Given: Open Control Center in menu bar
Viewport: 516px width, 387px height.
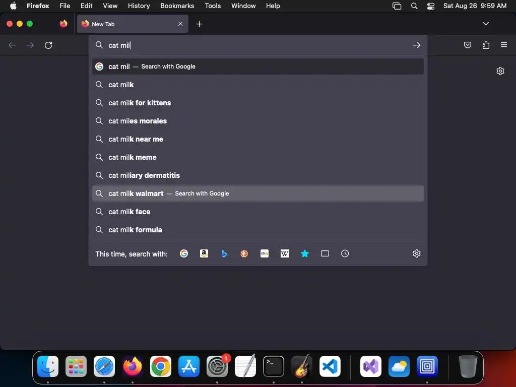Looking at the screenshot, I should point(431,6).
